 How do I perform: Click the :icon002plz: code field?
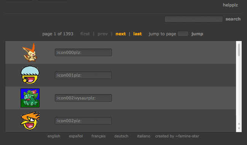click(83, 121)
